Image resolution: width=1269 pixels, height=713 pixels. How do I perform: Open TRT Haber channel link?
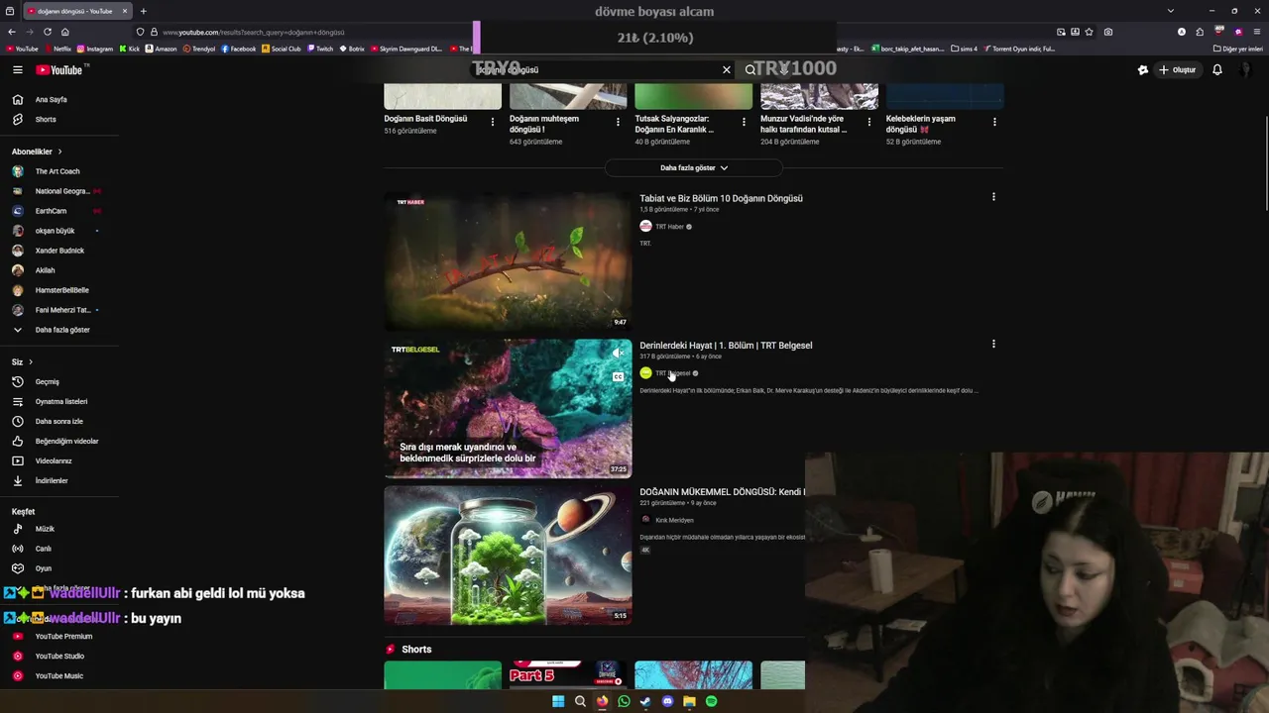[669, 227]
